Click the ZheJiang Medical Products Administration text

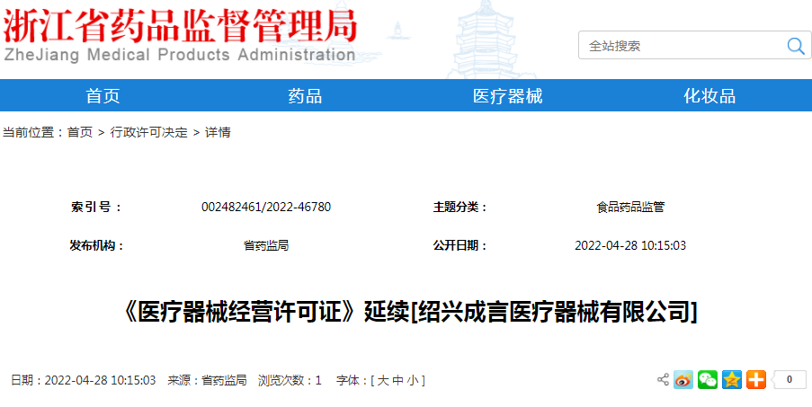pyautogui.click(x=179, y=55)
